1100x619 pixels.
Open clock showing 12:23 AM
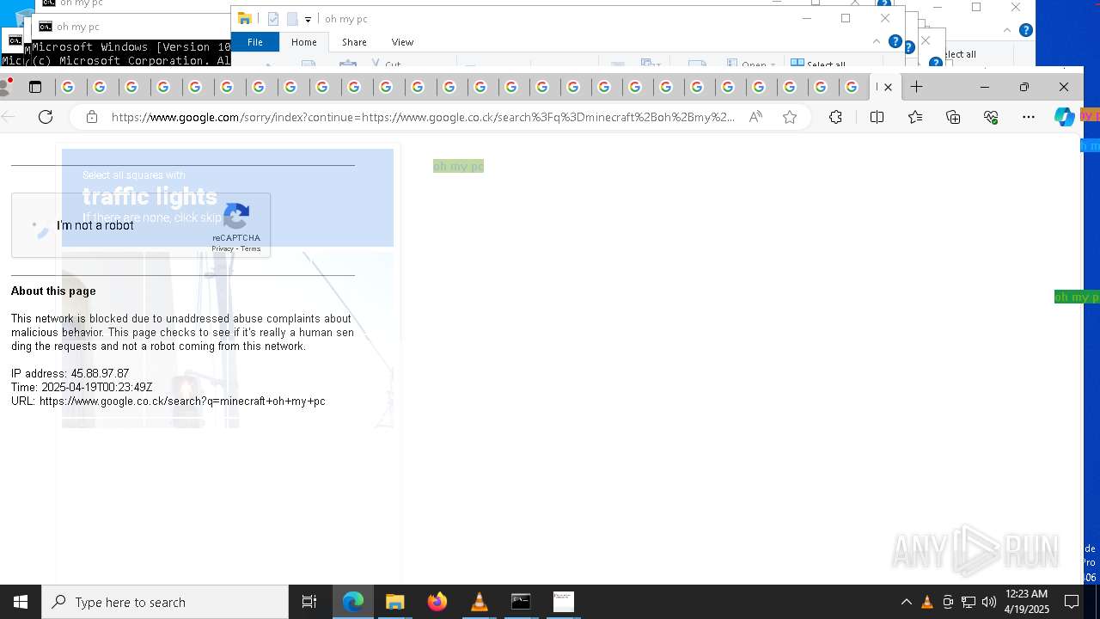click(x=1026, y=602)
